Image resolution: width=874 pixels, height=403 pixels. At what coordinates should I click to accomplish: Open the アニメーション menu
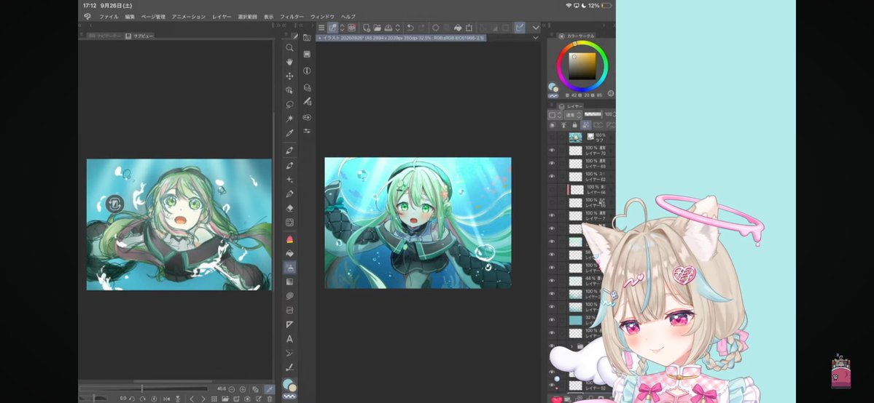coord(188,17)
